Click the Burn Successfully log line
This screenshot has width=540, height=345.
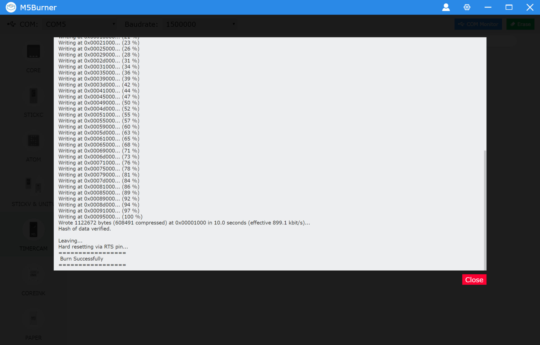tap(81, 259)
